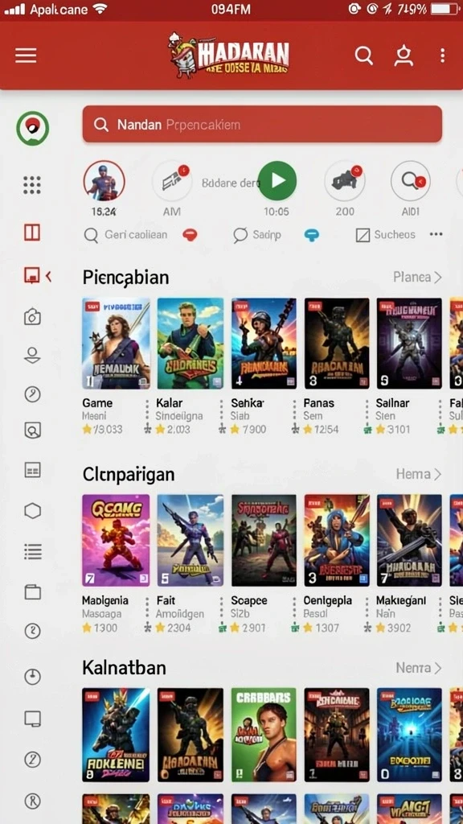The height and width of the screenshot is (824, 463).
Task: Open the three-dot overflow menu in the header
Action: [443, 56]
